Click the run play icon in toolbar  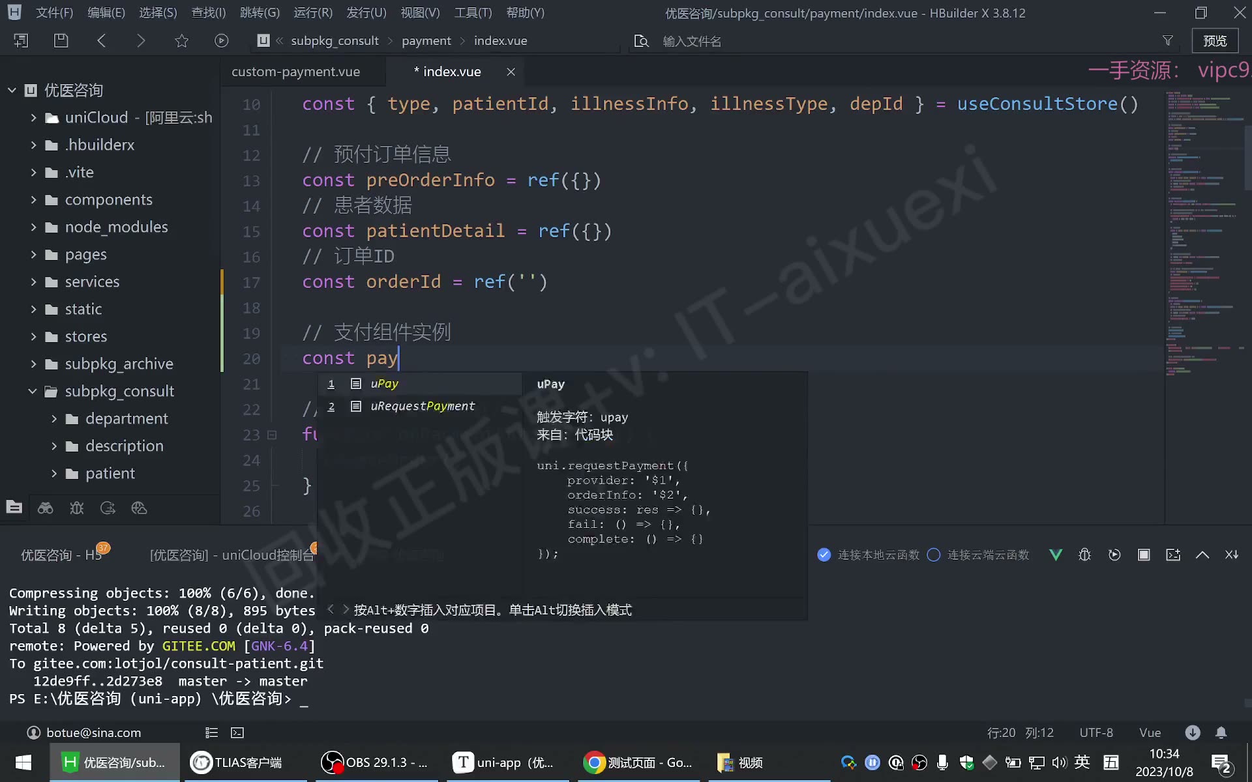(x=222, y=41)
